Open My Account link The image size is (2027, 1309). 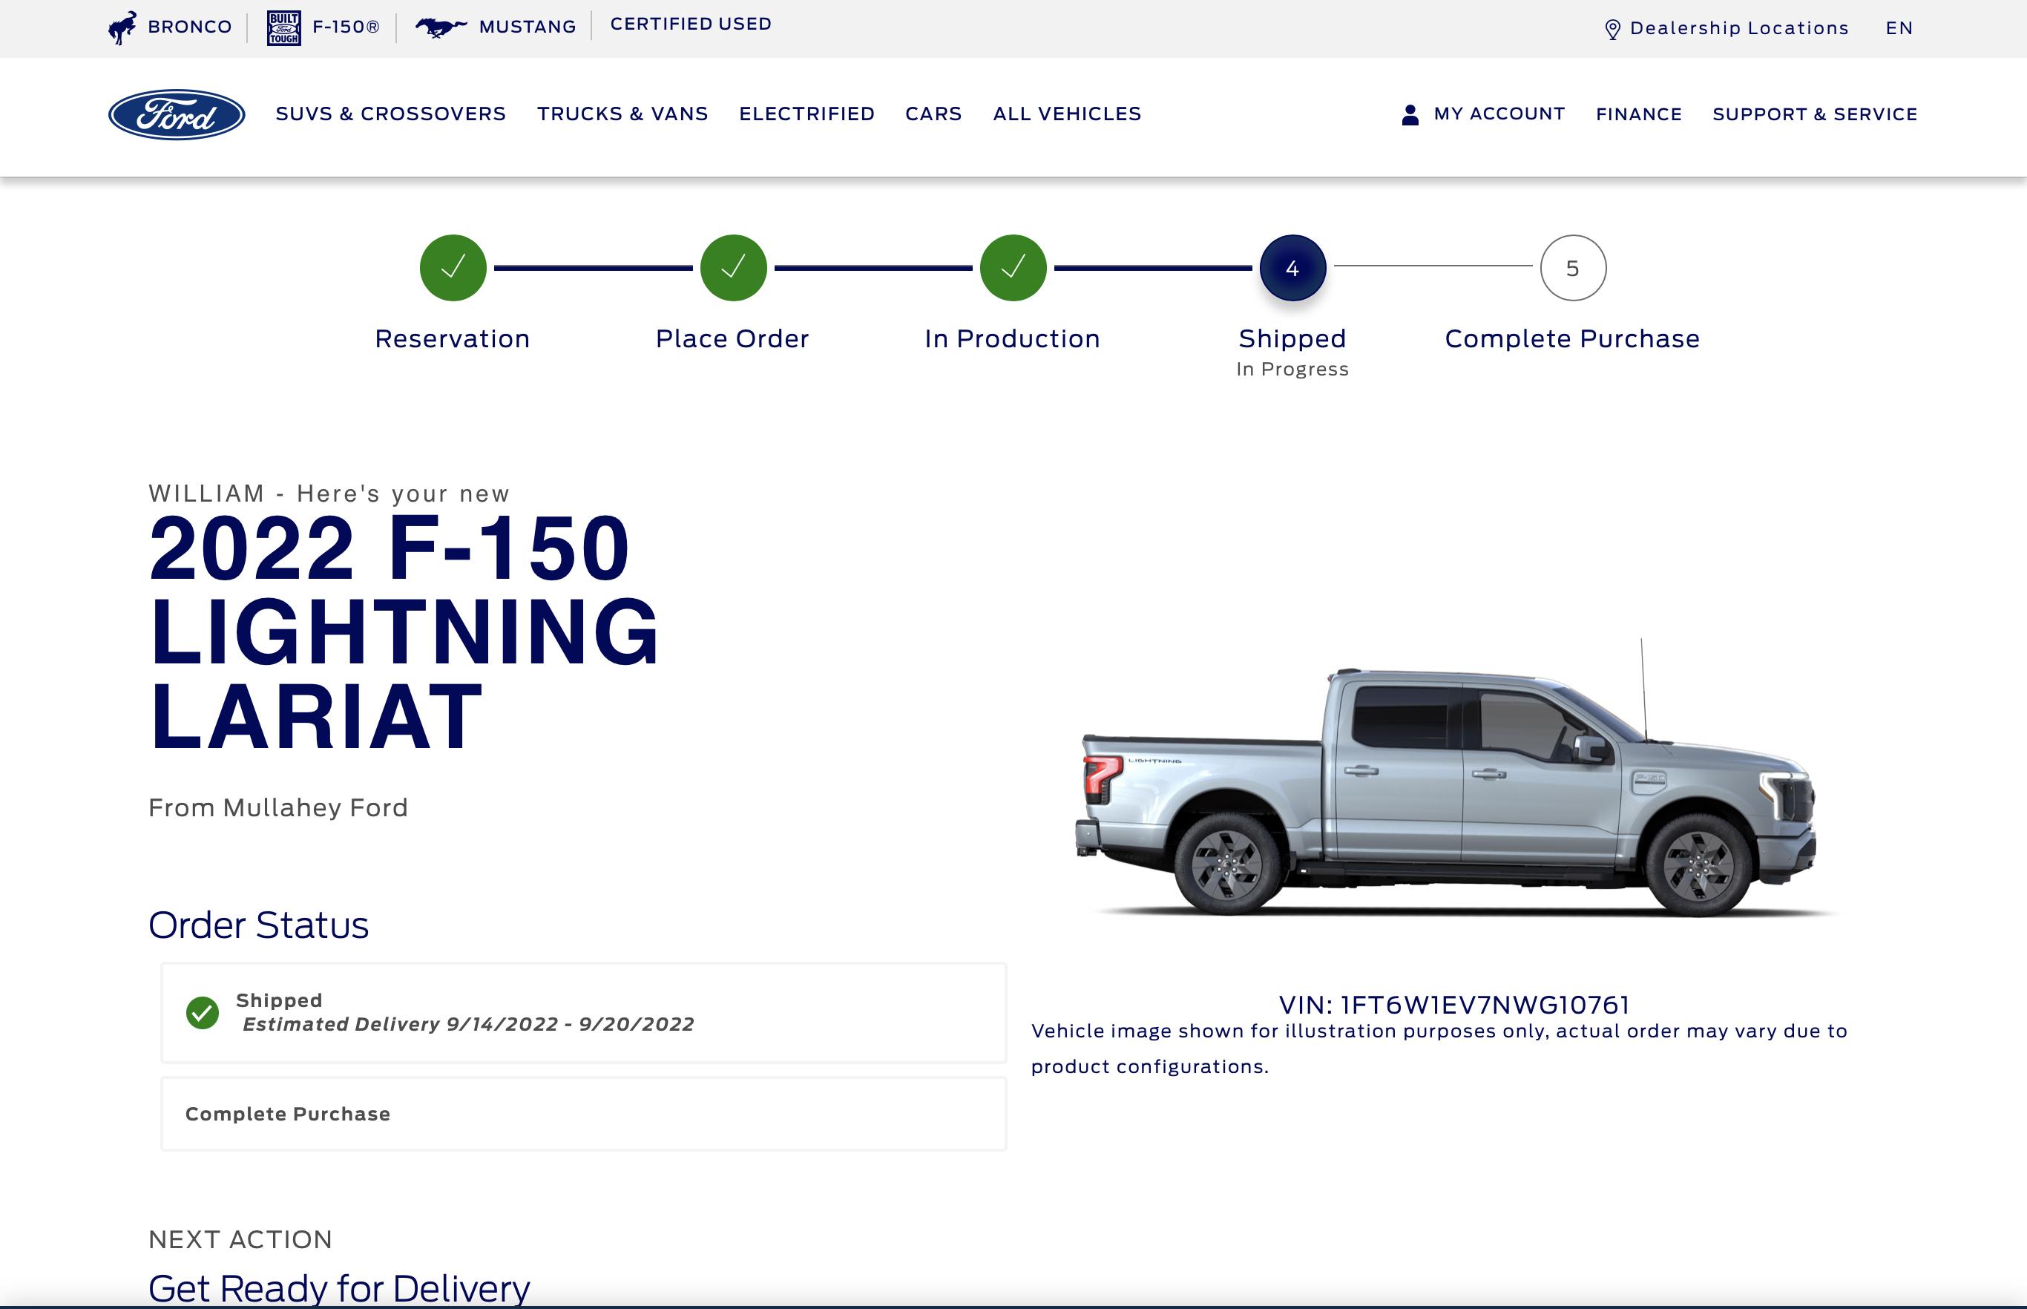(1499, 114)
